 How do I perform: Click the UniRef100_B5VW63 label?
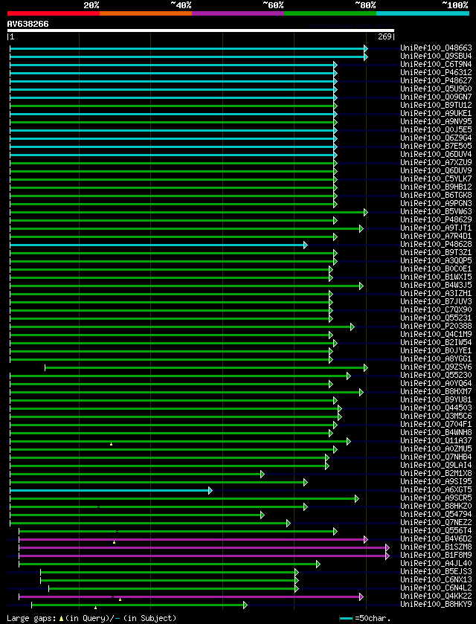(436, 211)
